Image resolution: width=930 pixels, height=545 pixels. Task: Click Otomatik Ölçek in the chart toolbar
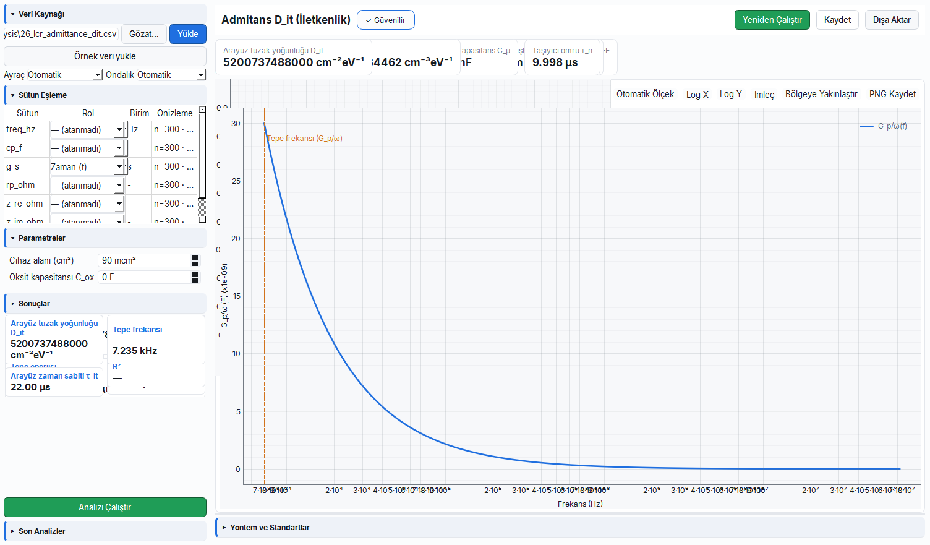click(x=645, y=94)
